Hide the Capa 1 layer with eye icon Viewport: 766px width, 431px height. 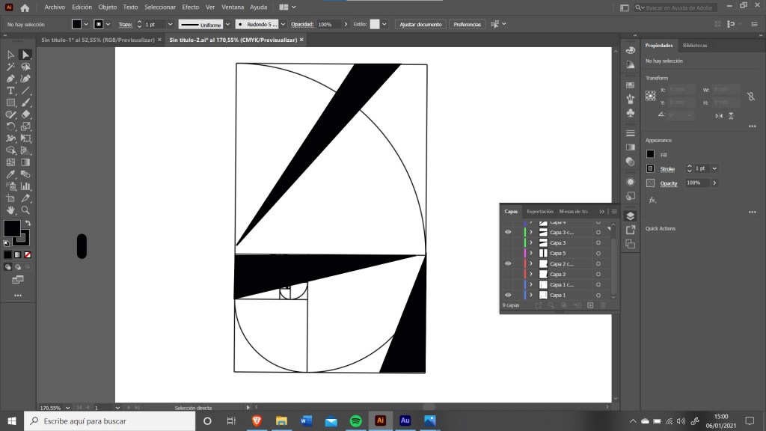pyautogui.click(x=508, y=295)
